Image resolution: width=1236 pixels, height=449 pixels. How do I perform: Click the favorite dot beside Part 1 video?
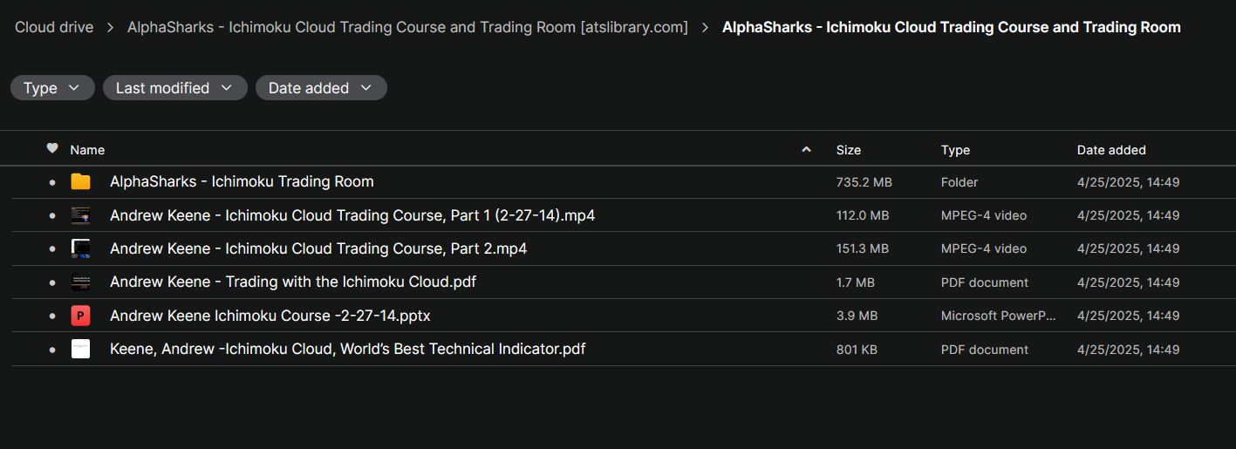(52, 215)
